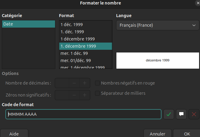The height and width of the screenshot is (137, 200).
Task: Click plus stepper for Zéros non significatifs
Action: tap(85, 95)
